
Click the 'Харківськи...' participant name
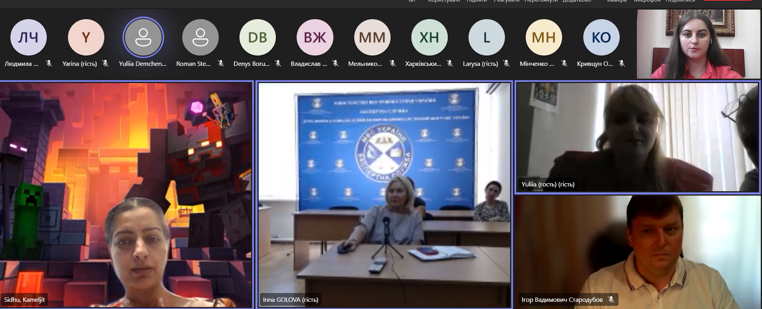click(x=423, y=63)
